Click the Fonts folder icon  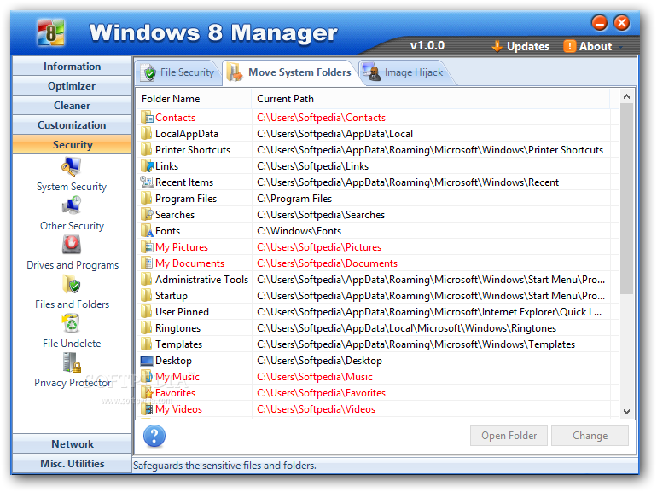(147, 231)
